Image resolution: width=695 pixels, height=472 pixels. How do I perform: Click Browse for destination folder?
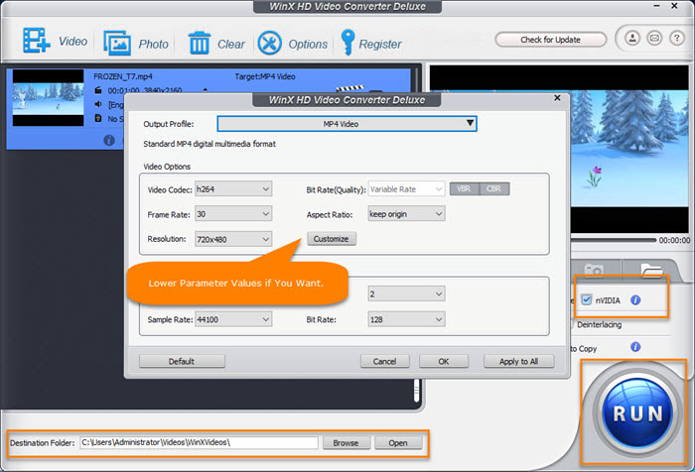[347, 443]
